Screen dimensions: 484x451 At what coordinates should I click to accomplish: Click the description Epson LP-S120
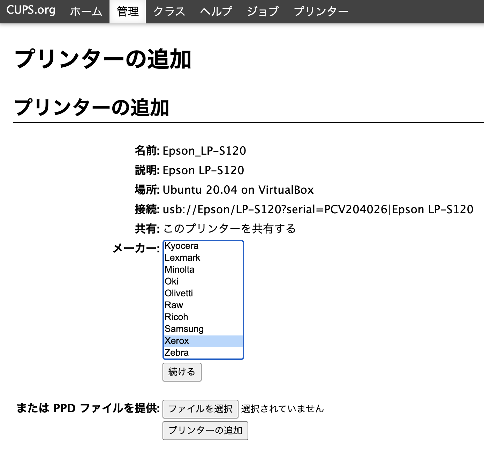pos(203,170)
